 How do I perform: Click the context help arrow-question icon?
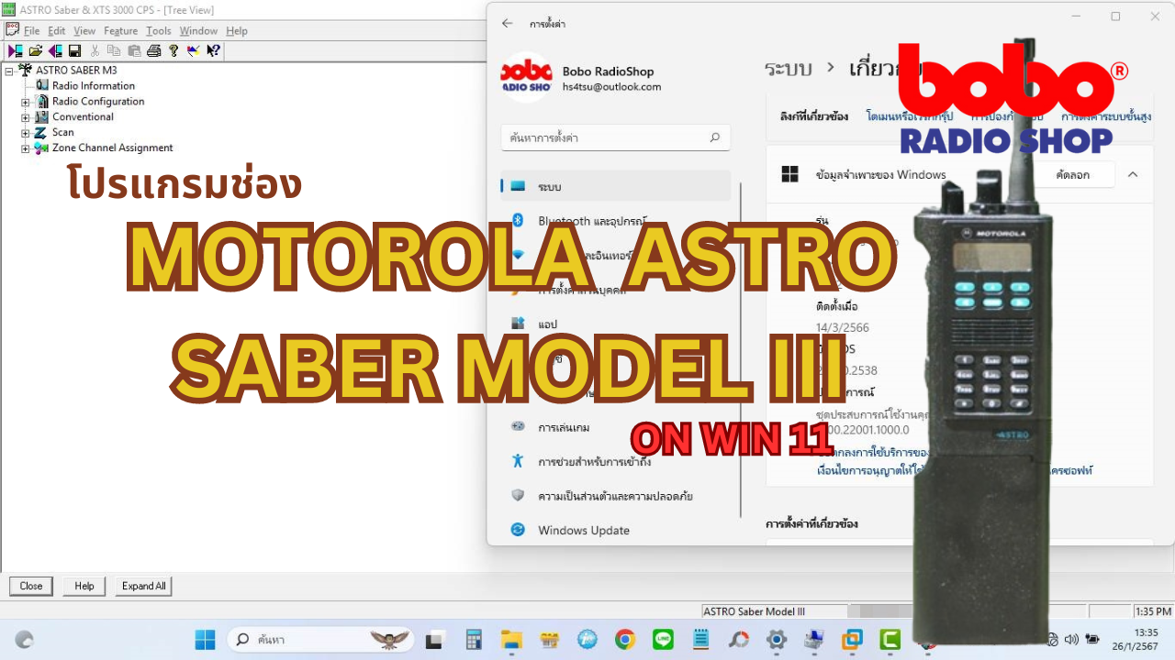[x=213, y=50]
